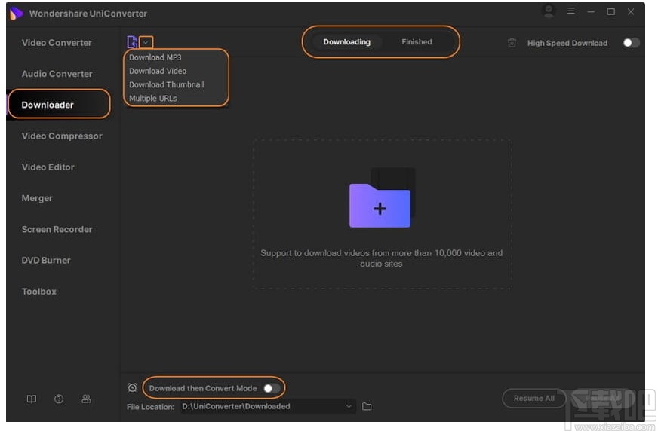Choose Download Video from dropdown
Viewport: 658px width, 431px height.
[x=158, y=71]
